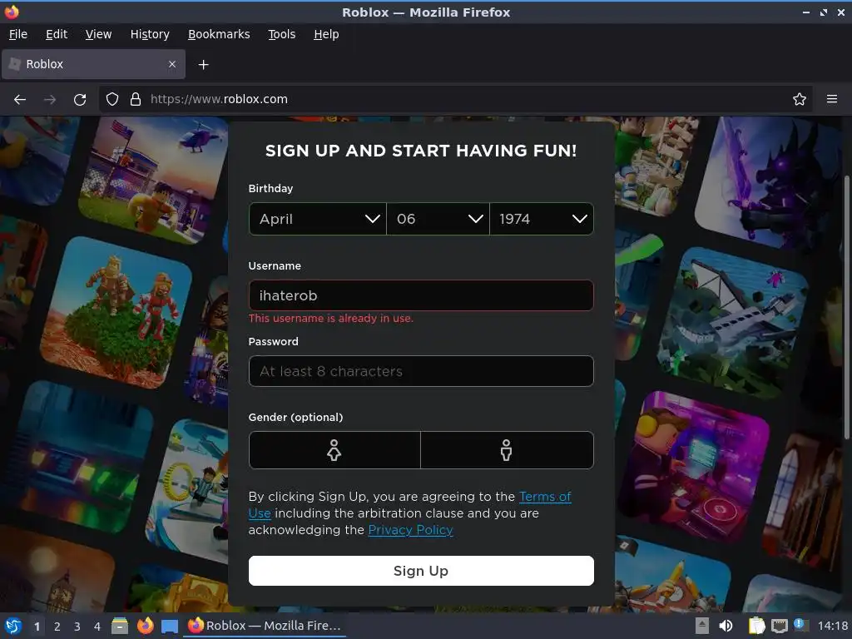The image size is (852, 639).
Task: Switch to workspace 2
Action: pyautogui.click(x=57, y=627)
